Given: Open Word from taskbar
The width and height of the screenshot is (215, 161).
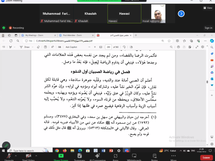Looking at the screenshot, I should pyautogui.click(x=104, y=151).
